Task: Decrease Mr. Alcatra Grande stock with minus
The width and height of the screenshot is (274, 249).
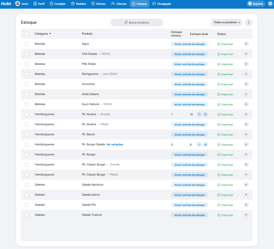Action: (x=199, y=114)
